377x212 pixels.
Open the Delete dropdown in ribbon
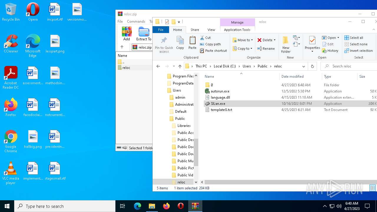pos(275,40)
